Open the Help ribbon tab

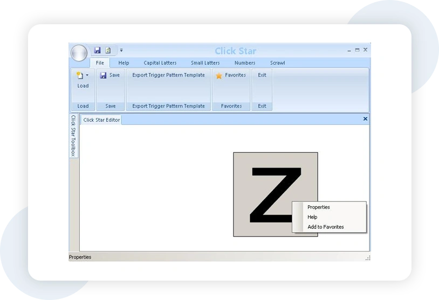pos(124,63)
